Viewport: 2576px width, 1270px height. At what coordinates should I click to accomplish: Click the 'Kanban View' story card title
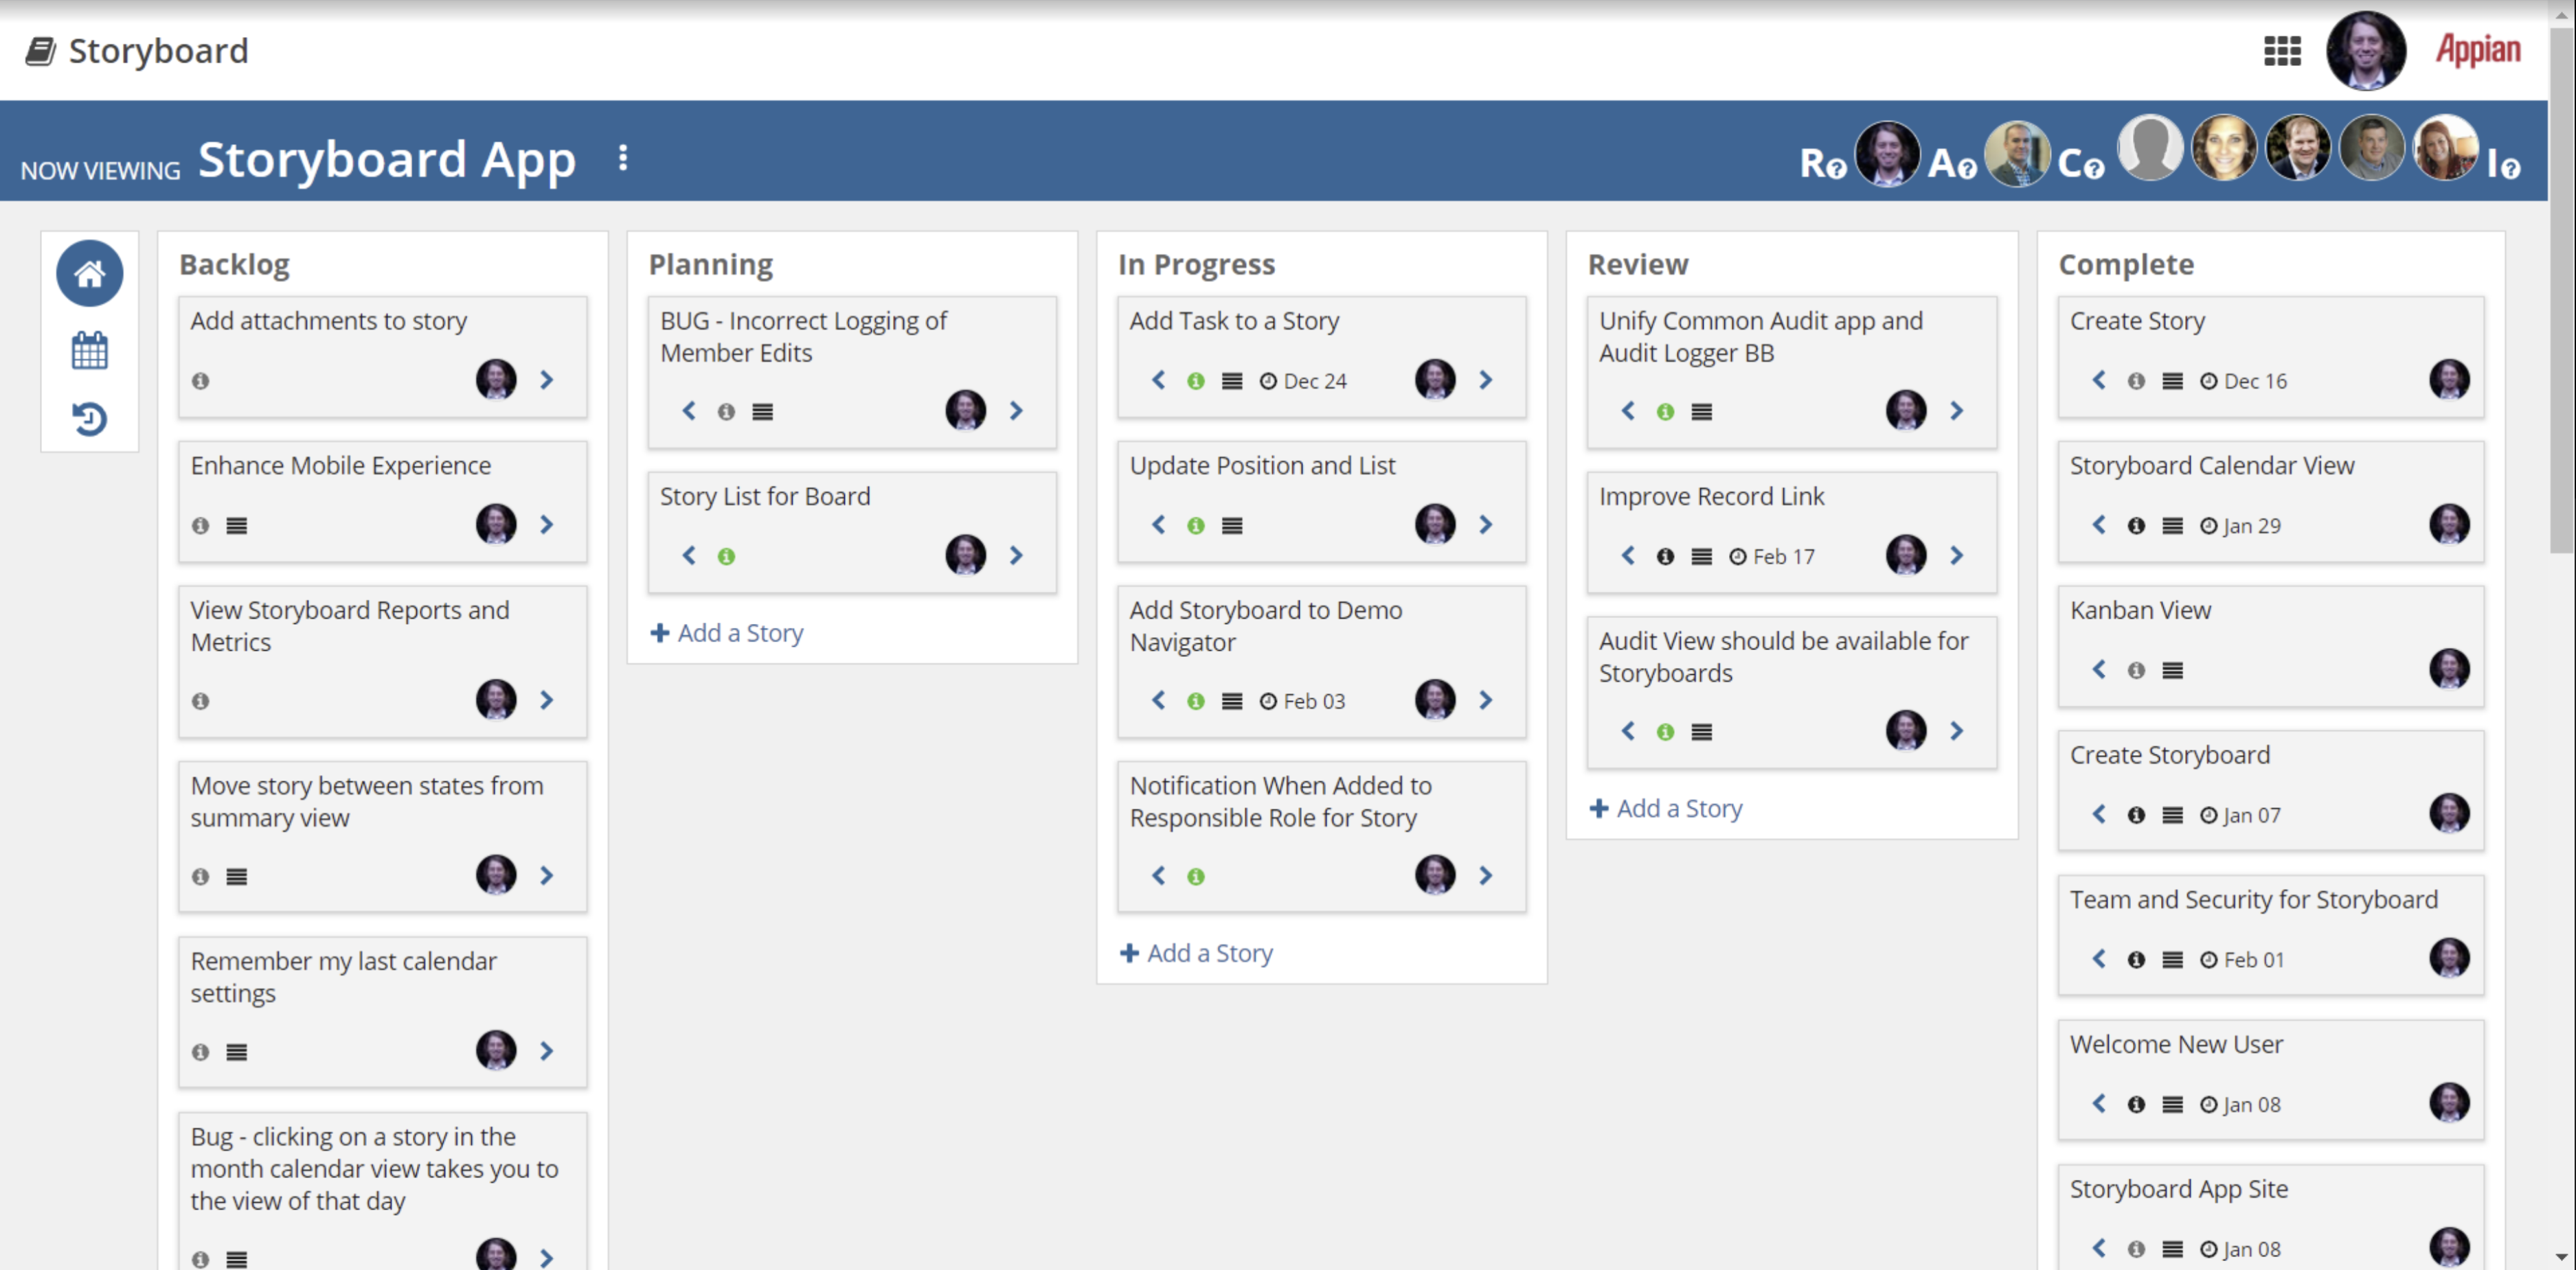tap(2140, 610)
